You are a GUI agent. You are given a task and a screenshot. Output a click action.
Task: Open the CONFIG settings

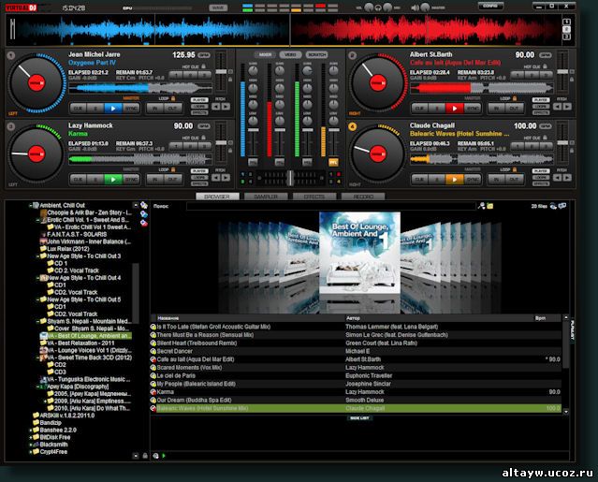pos(490,7)
